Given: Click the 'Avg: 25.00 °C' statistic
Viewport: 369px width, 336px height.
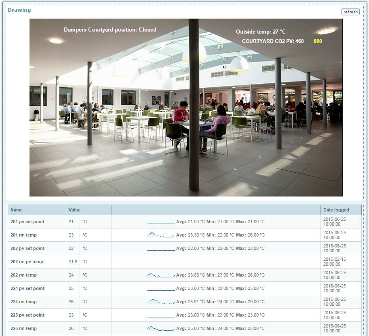Looking at the screenshot, I should (190, 328).
